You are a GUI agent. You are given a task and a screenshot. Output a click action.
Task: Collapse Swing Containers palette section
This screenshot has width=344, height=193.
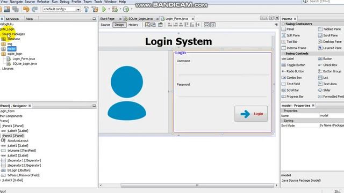click(283, 24)
